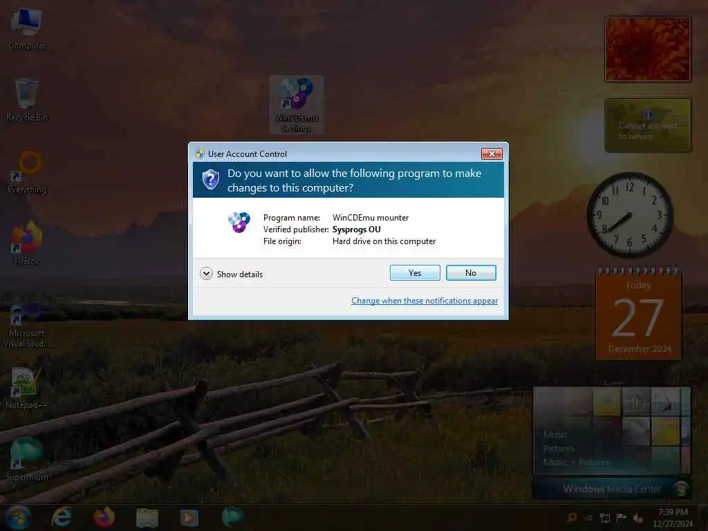Open the Everything search shortcut

coord(27,172)
